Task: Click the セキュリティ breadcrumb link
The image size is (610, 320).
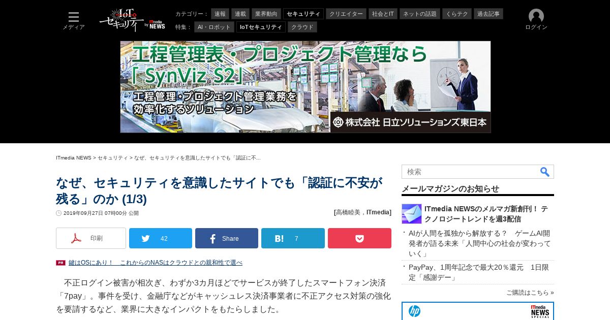Action: pyautogui.click(x=113, y=158)
